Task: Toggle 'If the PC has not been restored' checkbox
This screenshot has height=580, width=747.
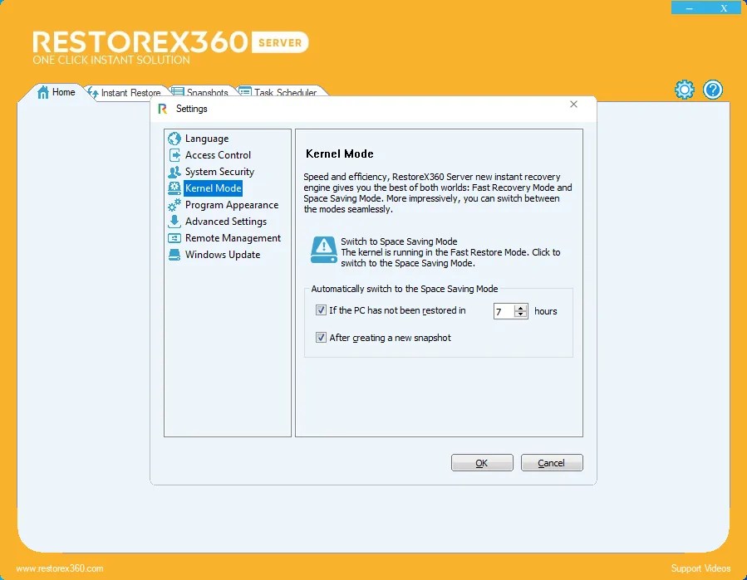Action: coord(321,310)
